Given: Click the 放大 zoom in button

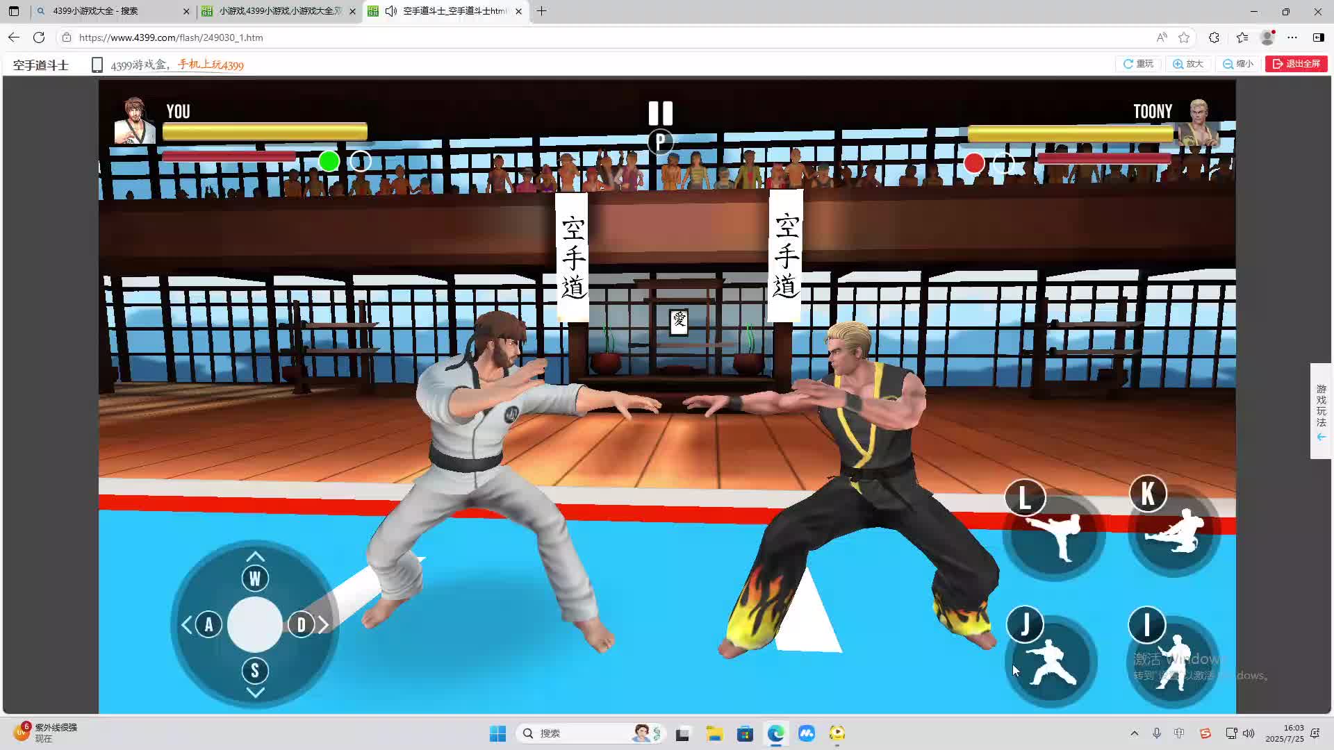Looking at the screenshot, I should click(x=1188, y=64).
